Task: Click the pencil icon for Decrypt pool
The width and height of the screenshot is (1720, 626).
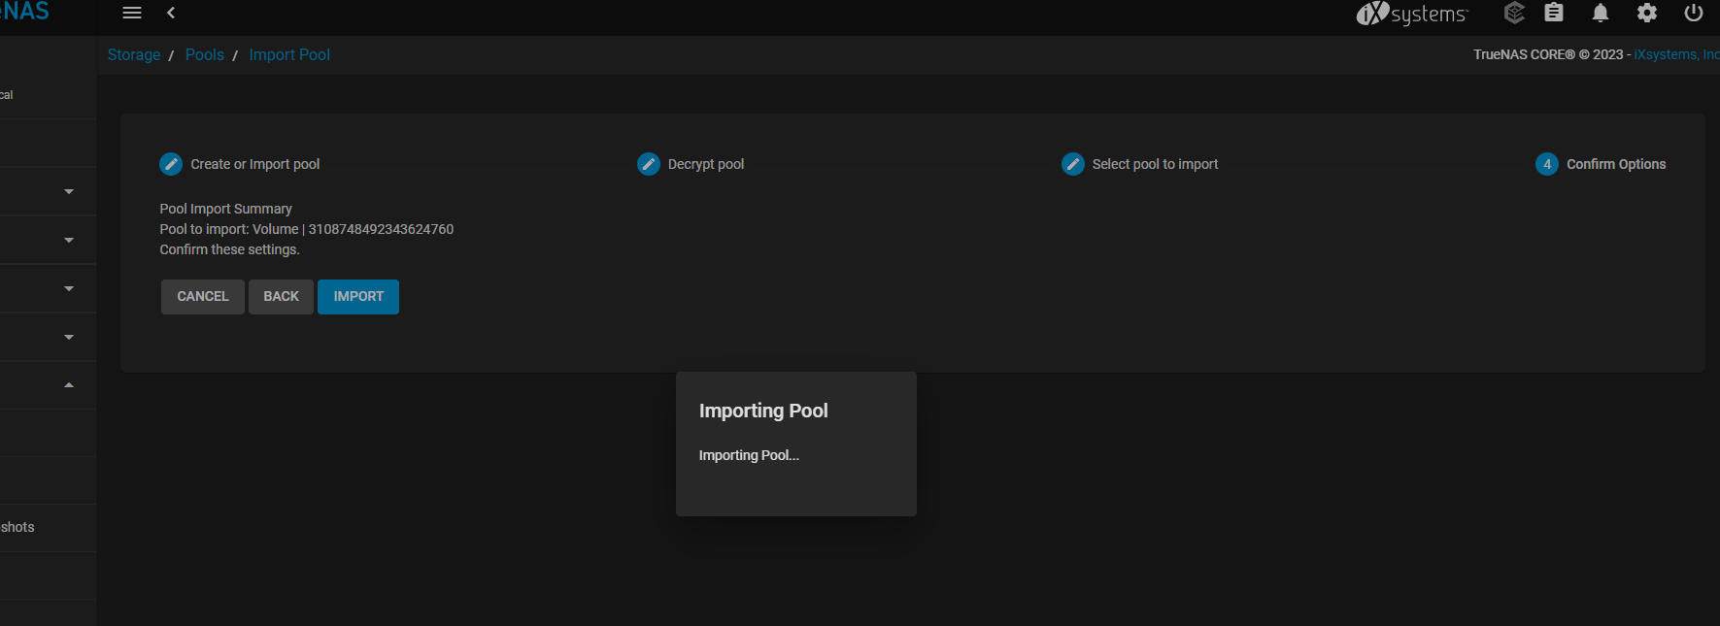Action: coord(649,164)
